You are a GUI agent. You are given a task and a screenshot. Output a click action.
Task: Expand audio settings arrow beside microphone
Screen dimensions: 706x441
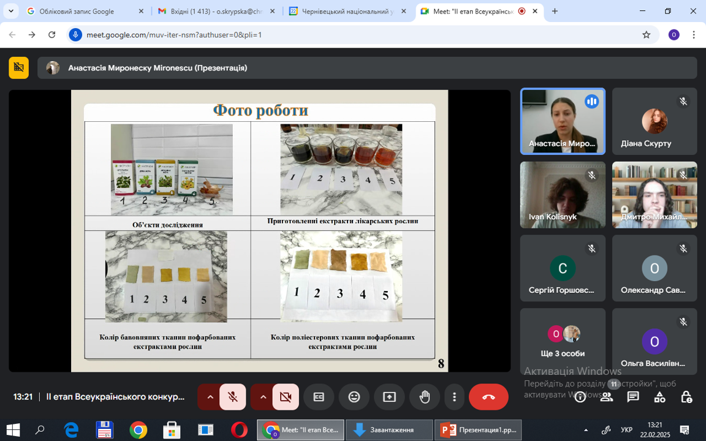click(x=210, y=397)
